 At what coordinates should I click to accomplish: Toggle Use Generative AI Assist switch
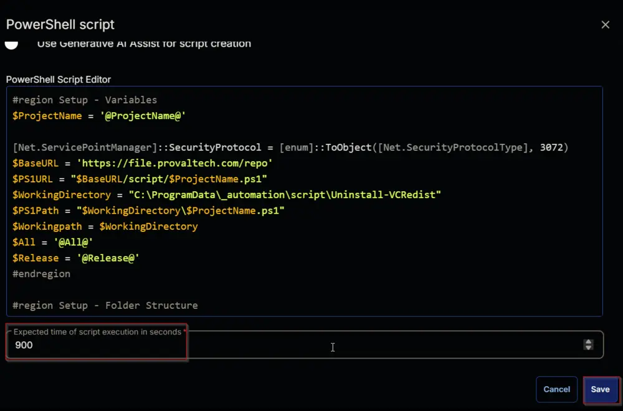(11, 44)
